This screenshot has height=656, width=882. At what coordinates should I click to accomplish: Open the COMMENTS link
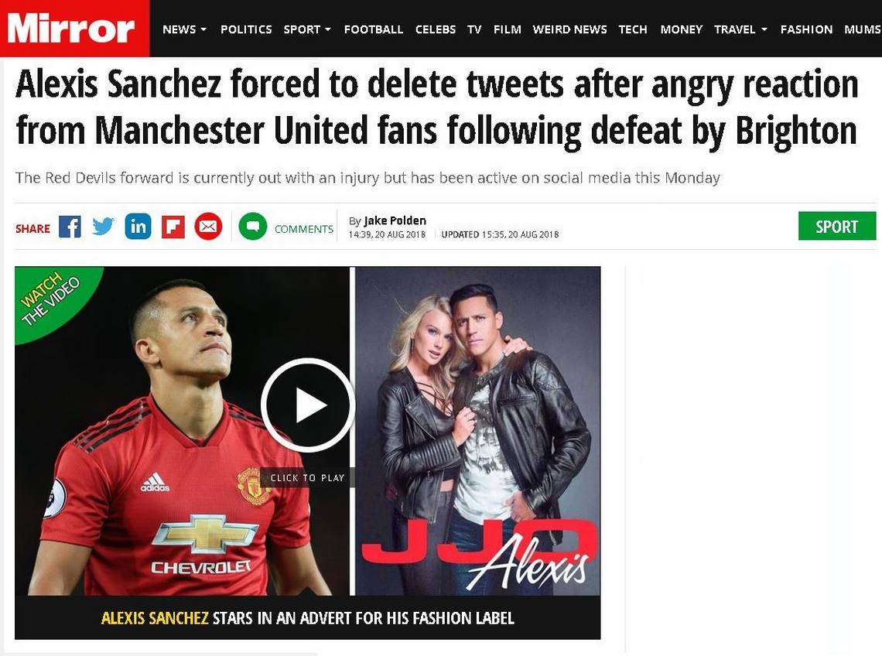304,229
